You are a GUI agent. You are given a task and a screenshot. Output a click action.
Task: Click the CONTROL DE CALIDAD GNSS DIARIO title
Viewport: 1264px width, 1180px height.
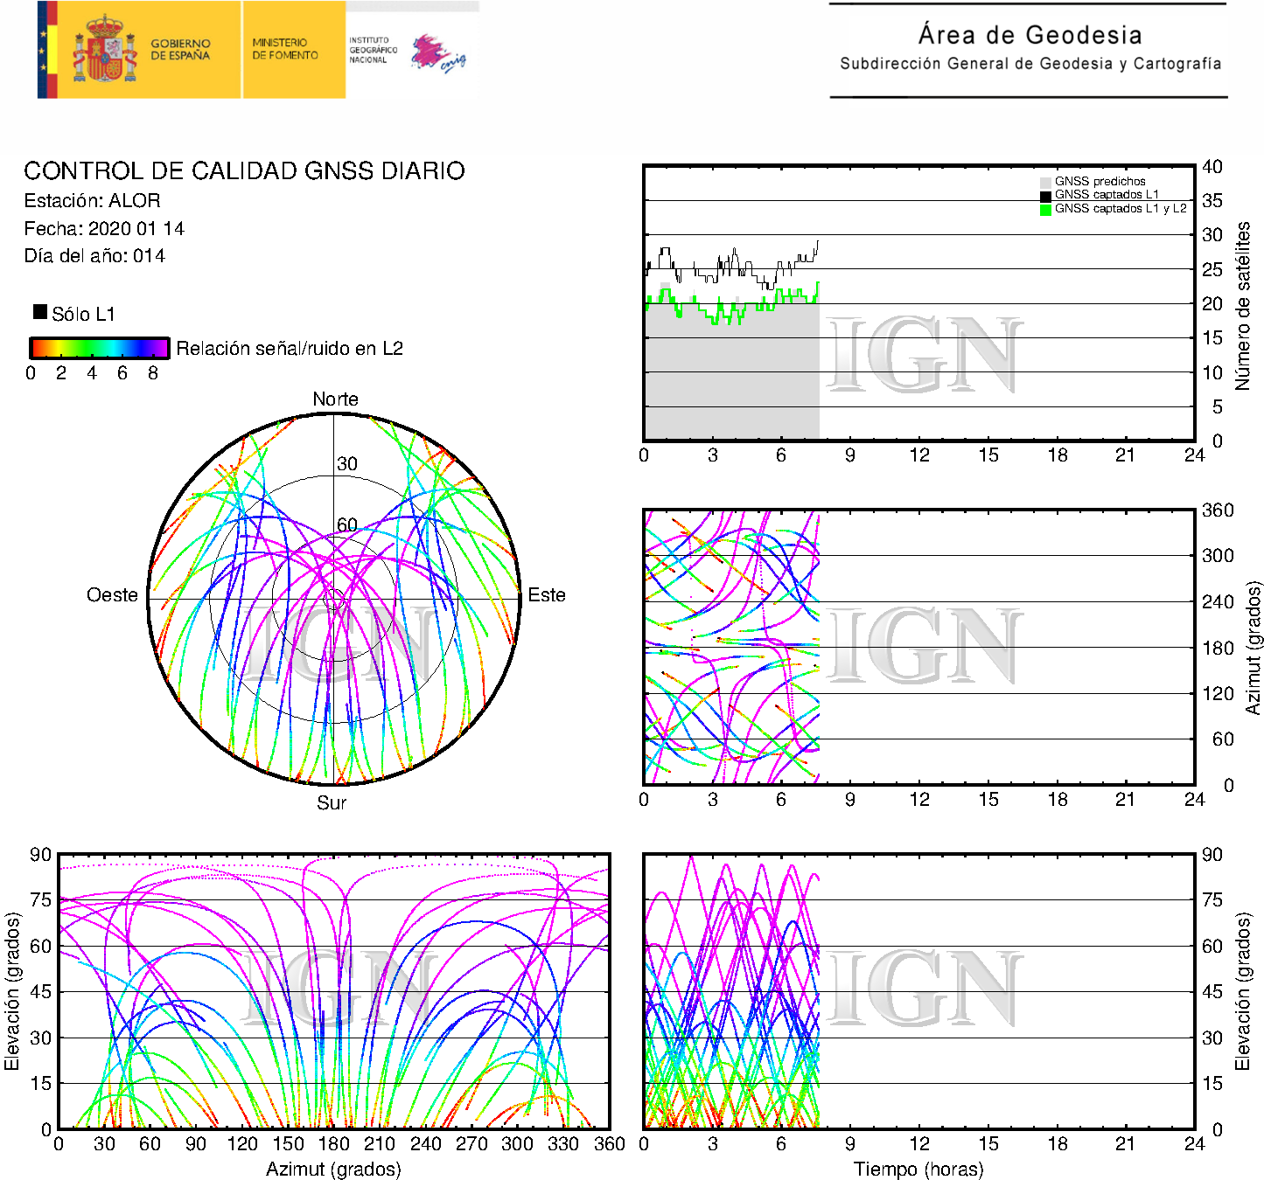click(x=244, y=170)
